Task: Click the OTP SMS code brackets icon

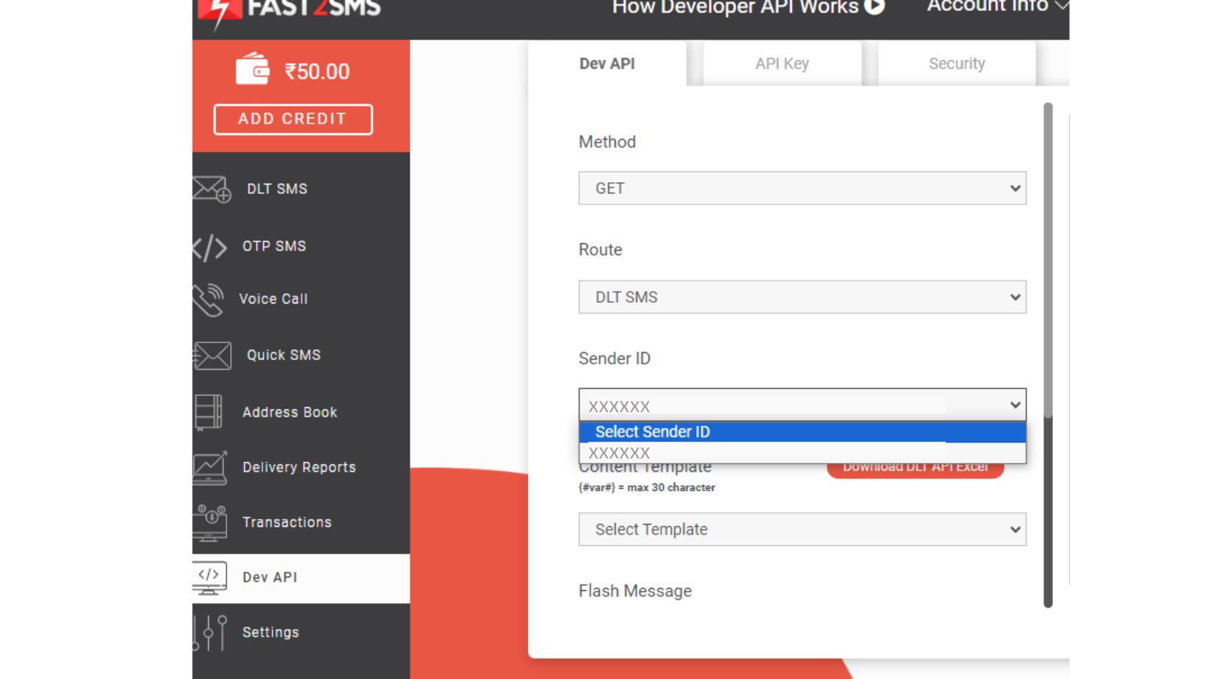Action: coord(210,247)
